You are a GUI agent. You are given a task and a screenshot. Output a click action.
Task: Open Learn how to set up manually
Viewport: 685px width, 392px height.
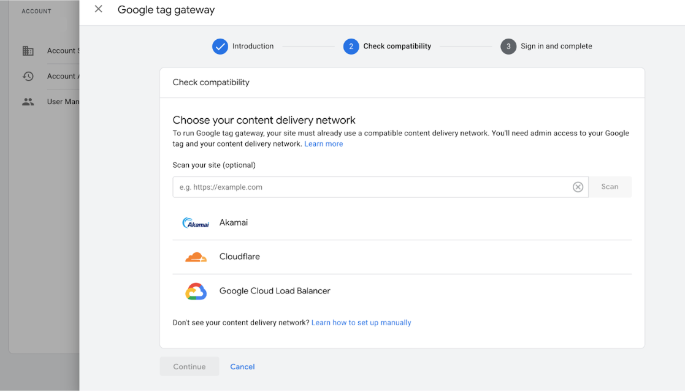[x=361, y=323]
